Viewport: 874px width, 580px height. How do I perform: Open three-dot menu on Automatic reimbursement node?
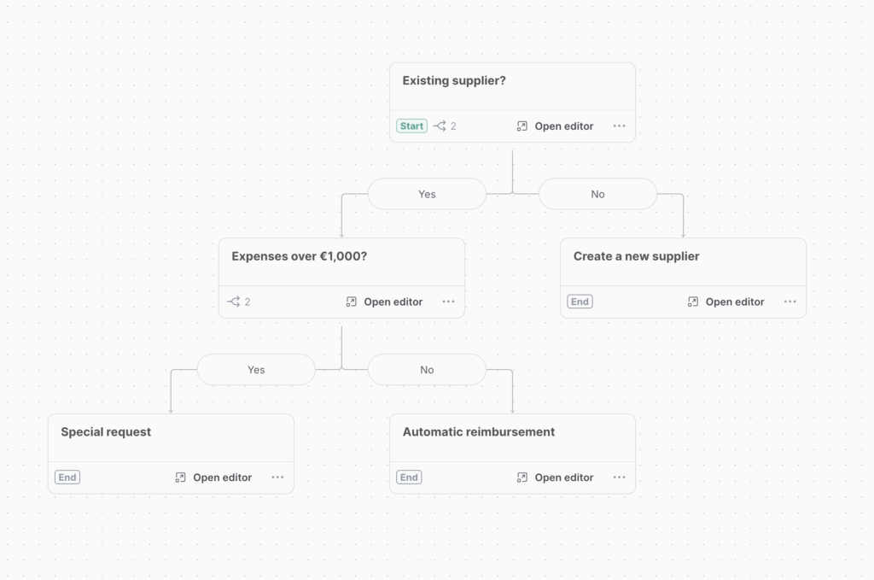pos(620,477)
